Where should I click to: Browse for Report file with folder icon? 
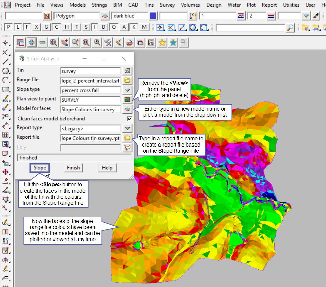point(128,138)
